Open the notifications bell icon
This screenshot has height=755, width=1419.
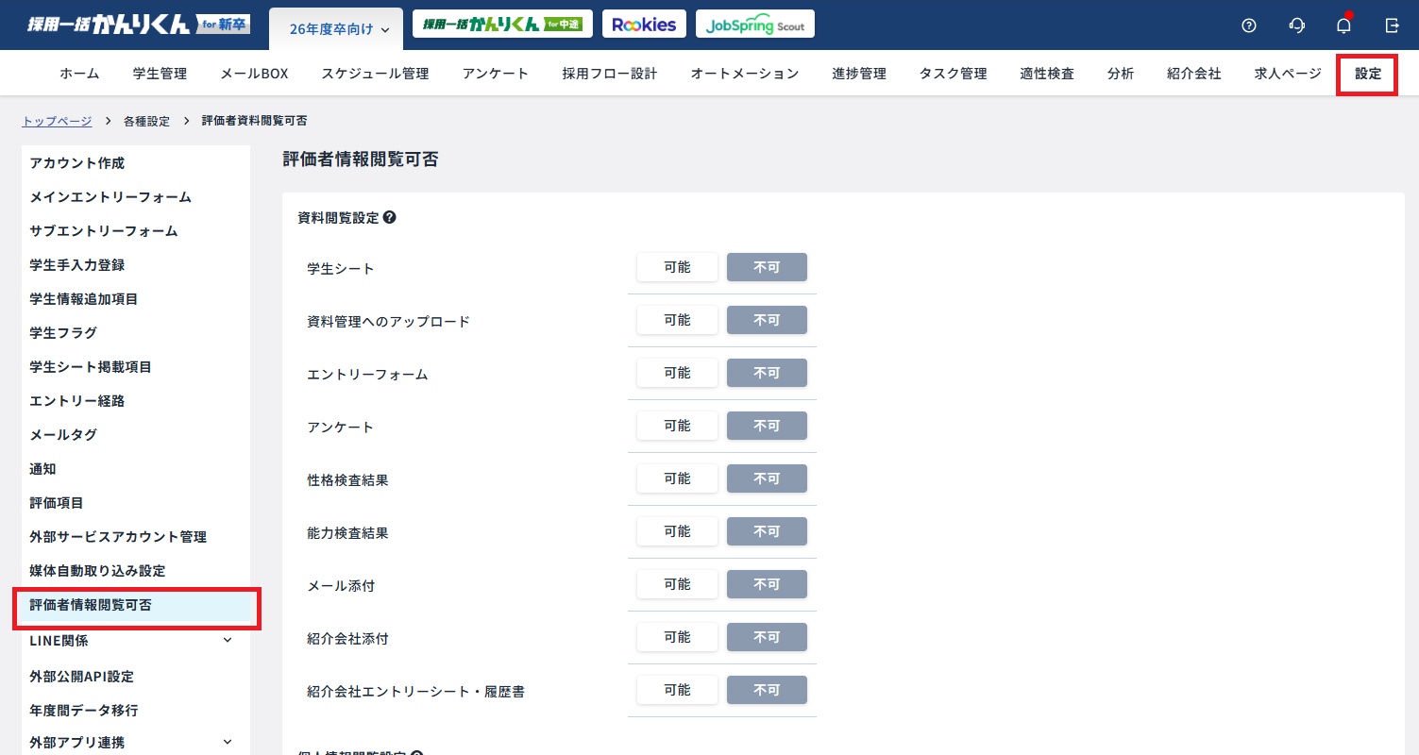[x=1343, y=25]
